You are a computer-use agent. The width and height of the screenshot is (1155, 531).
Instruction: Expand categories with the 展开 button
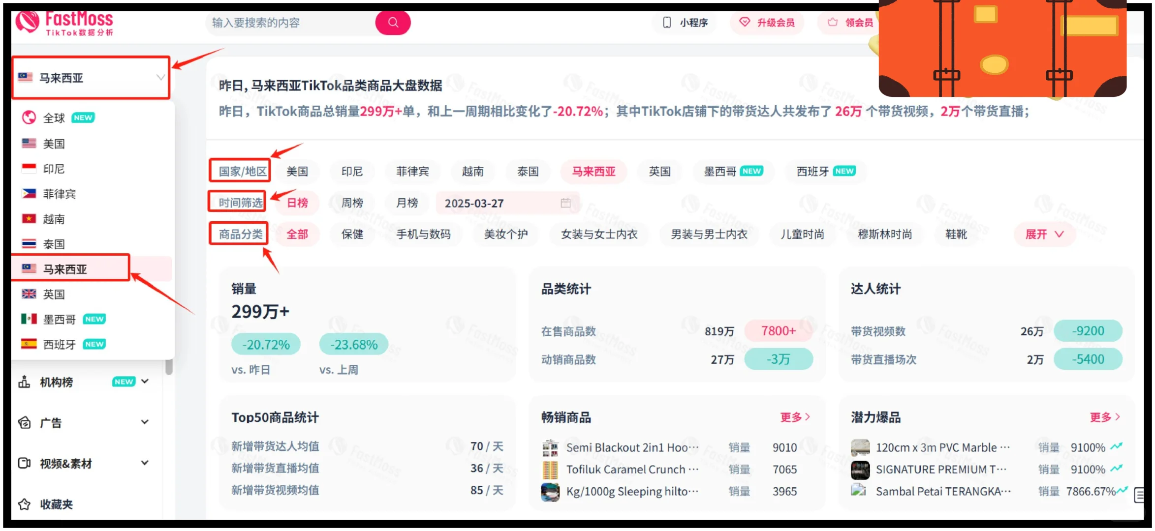1044,234
